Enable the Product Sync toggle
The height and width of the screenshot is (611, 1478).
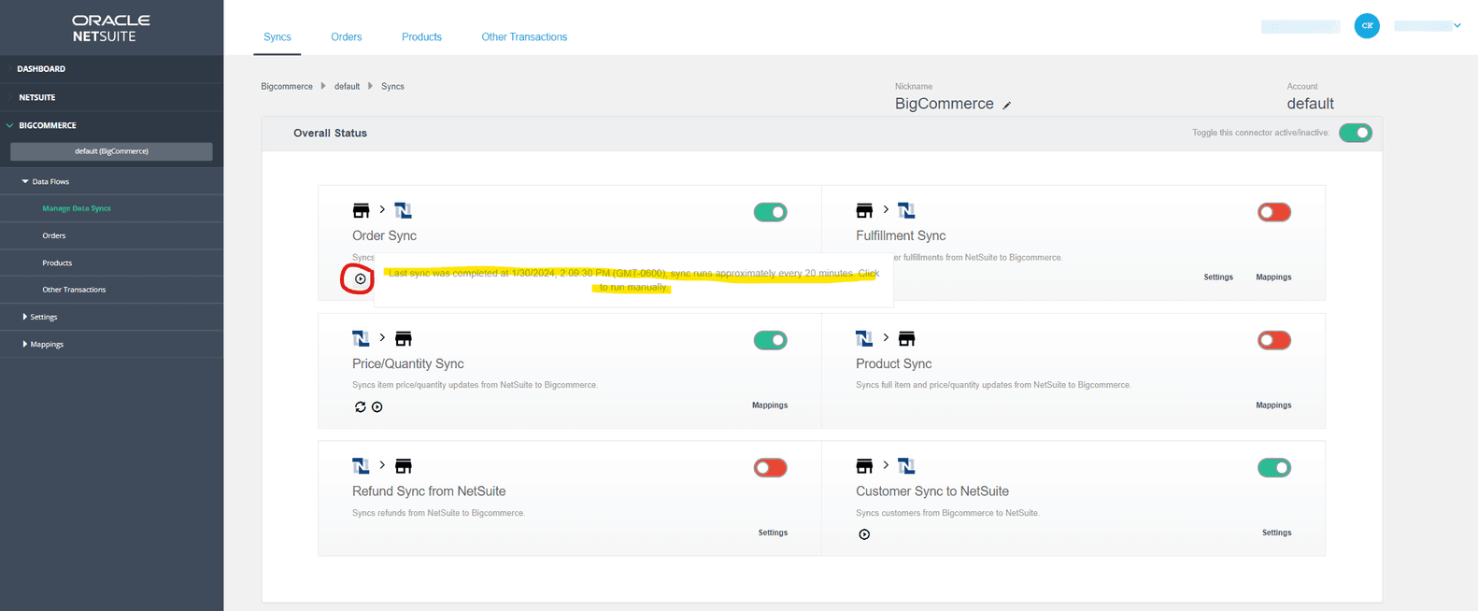coord(1274,340)
